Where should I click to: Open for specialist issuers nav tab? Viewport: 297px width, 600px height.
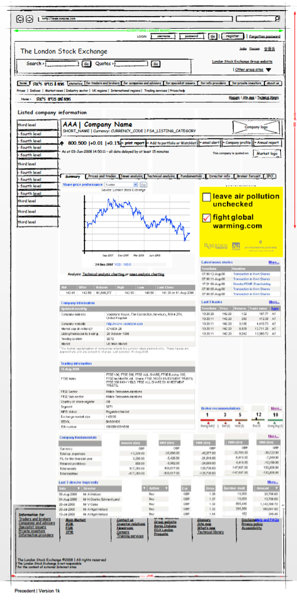click(x=181, y=83)
